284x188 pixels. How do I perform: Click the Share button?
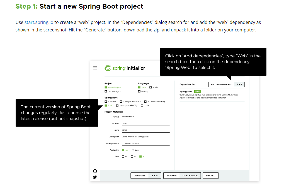(x=211, y=175)
